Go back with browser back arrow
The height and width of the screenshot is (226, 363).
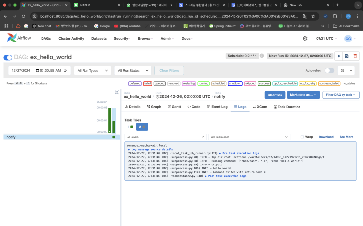point(5,16)
